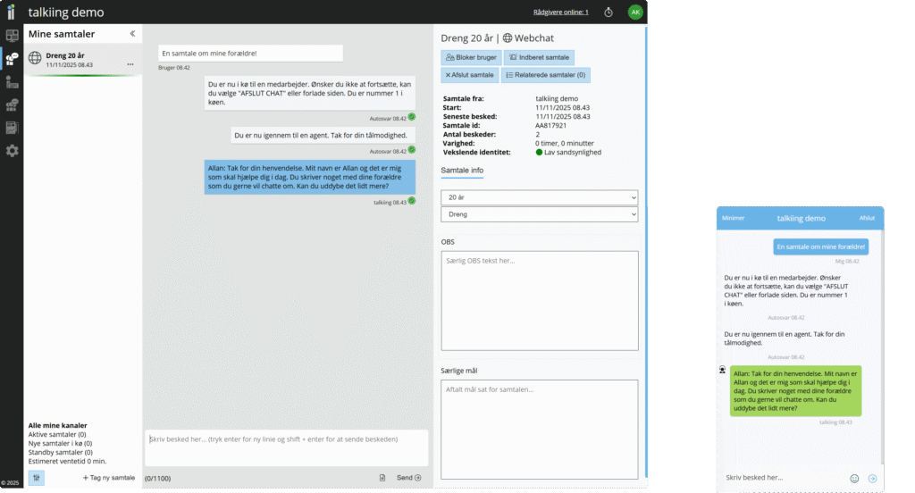Click the send arrow in webchat widget
This screenshot has width=915, height=493.
tap(873, 478)
